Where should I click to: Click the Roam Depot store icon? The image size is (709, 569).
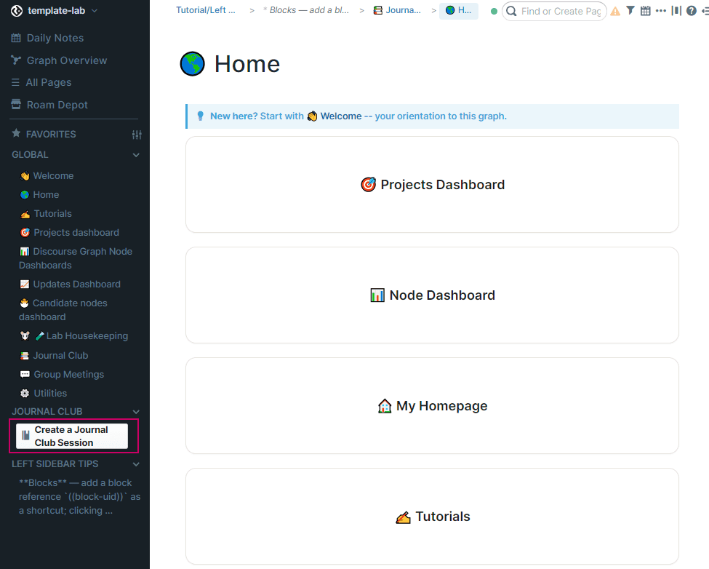pyautogui.click(x=16, y=105)
